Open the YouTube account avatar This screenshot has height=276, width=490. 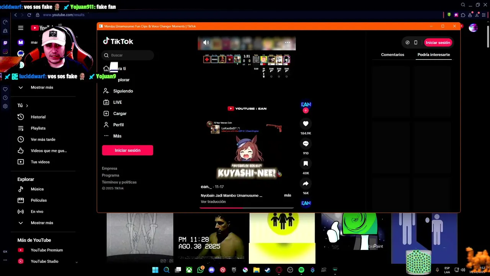[x=473, y=28]
